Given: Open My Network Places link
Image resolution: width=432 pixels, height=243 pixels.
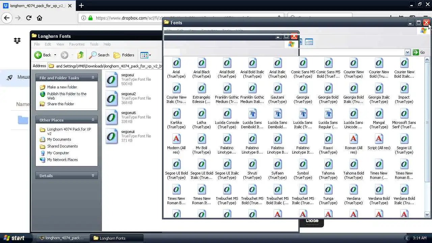Looking at the screenshot, I should click(62, 160).
